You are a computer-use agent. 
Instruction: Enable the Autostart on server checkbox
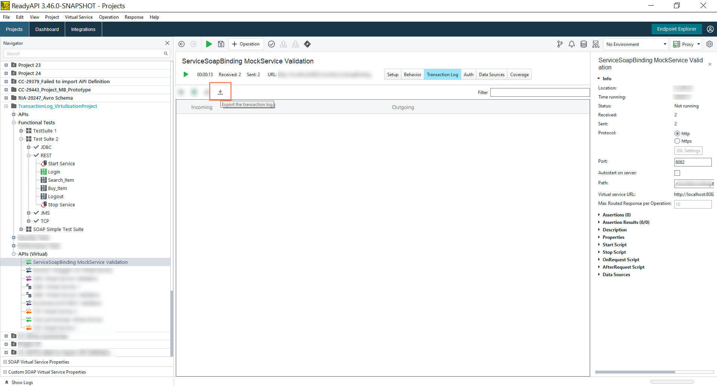click(x=677, y=173)
